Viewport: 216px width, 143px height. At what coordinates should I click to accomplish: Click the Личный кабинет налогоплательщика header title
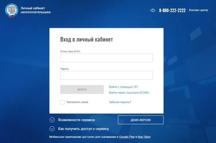(x=35, y=10)
